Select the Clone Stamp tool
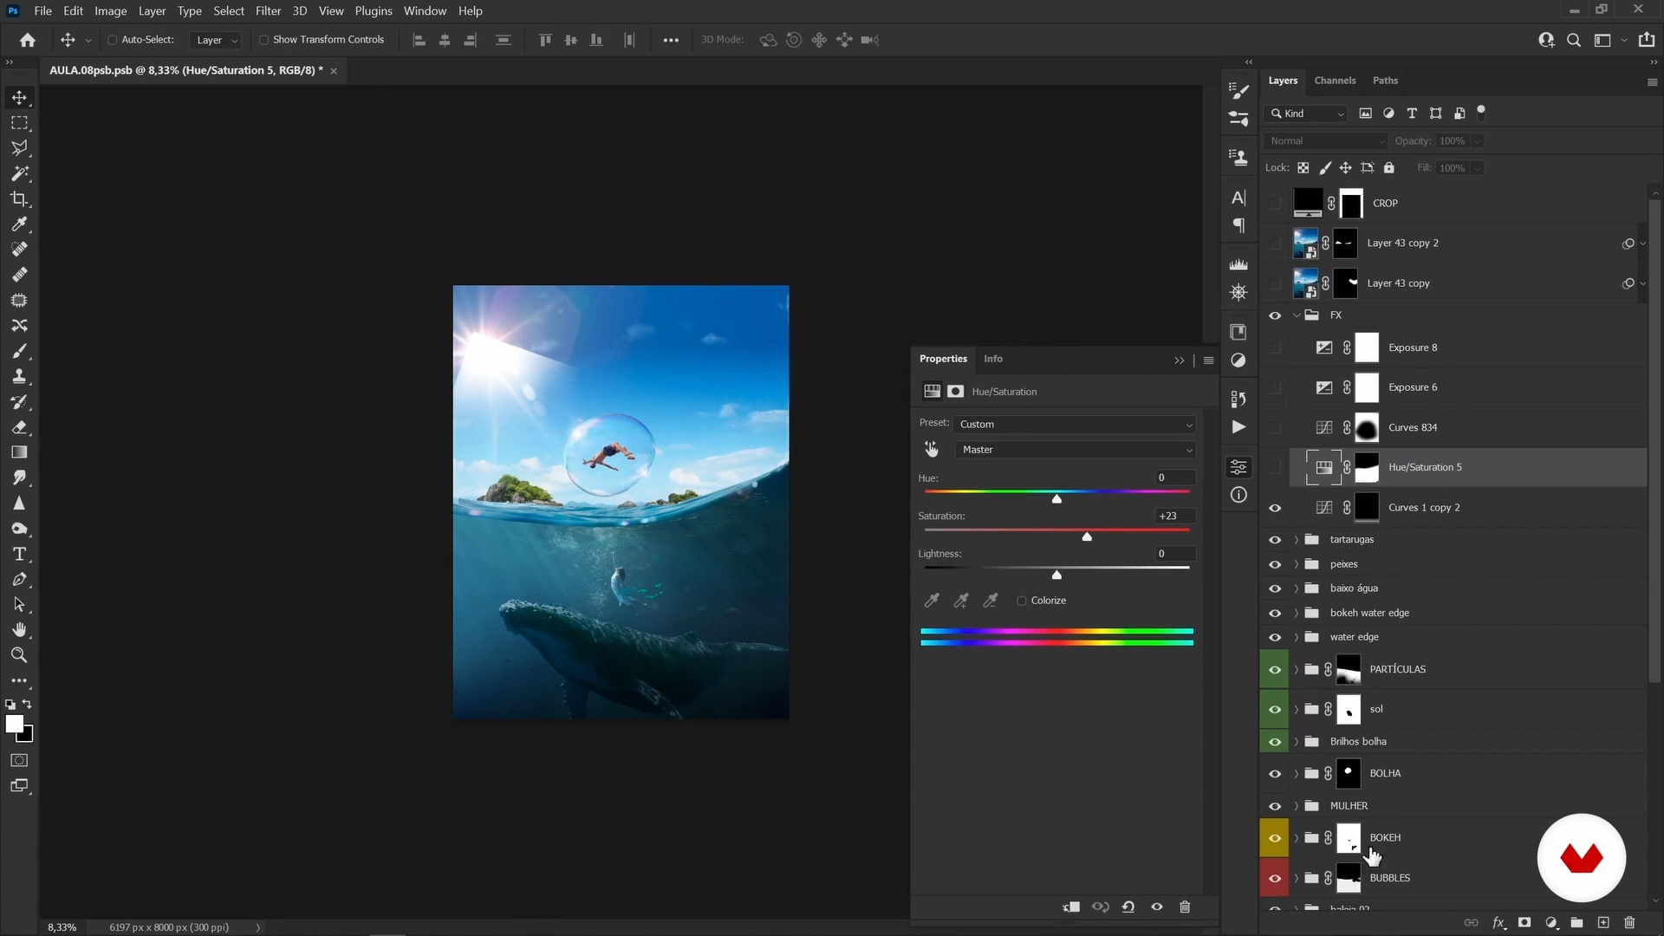This screenshot has width=1664, height=936. click(x=19, y=376)
